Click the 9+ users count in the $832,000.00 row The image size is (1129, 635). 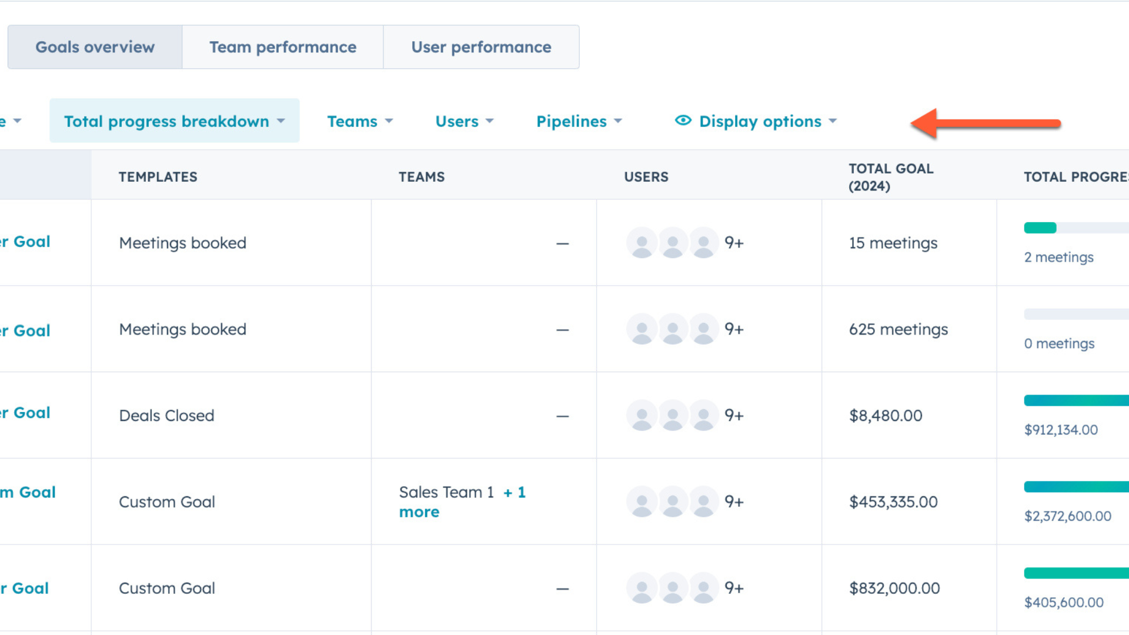734,588
